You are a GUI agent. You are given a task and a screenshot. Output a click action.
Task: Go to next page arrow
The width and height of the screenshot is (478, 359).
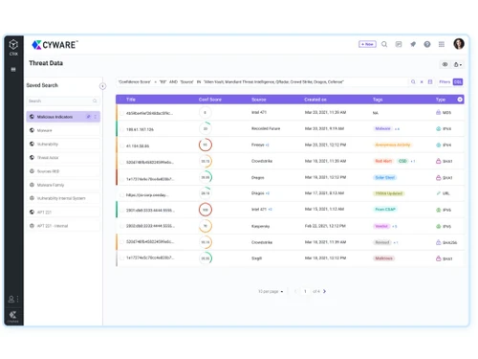[x=324, y=291]
